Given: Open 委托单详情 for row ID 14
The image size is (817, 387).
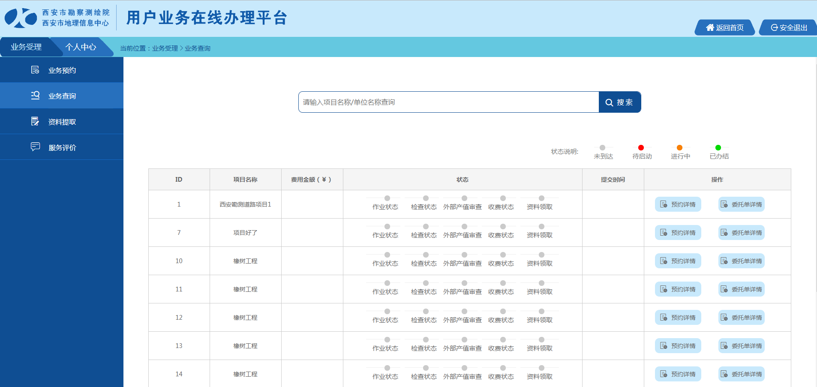Looking at the screenshot, I should [x=741, y=374].
